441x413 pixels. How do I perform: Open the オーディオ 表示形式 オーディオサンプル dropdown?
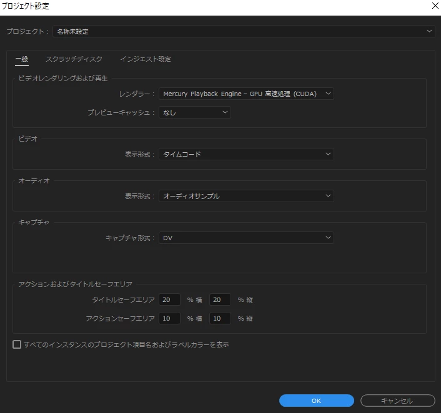coord(246,196)
